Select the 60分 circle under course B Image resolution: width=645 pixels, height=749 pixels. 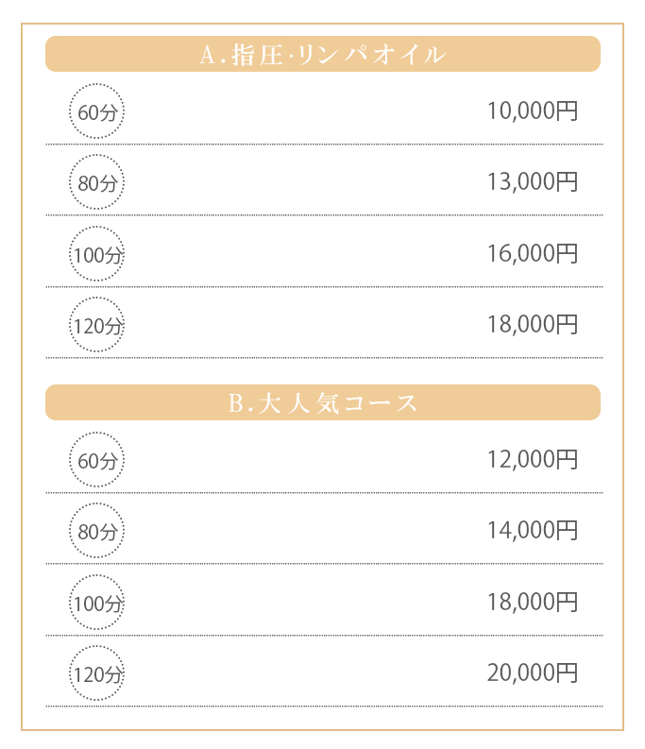click(x=96, y=460)
